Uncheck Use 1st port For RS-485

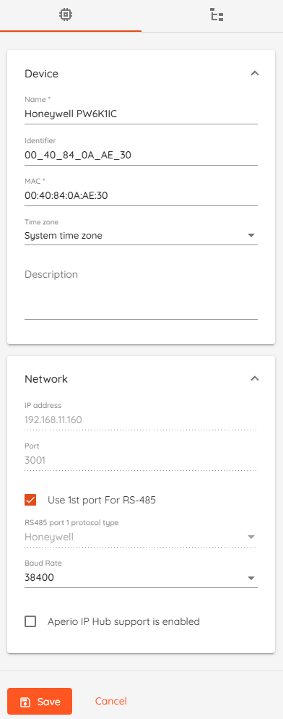tap(30, 500)
